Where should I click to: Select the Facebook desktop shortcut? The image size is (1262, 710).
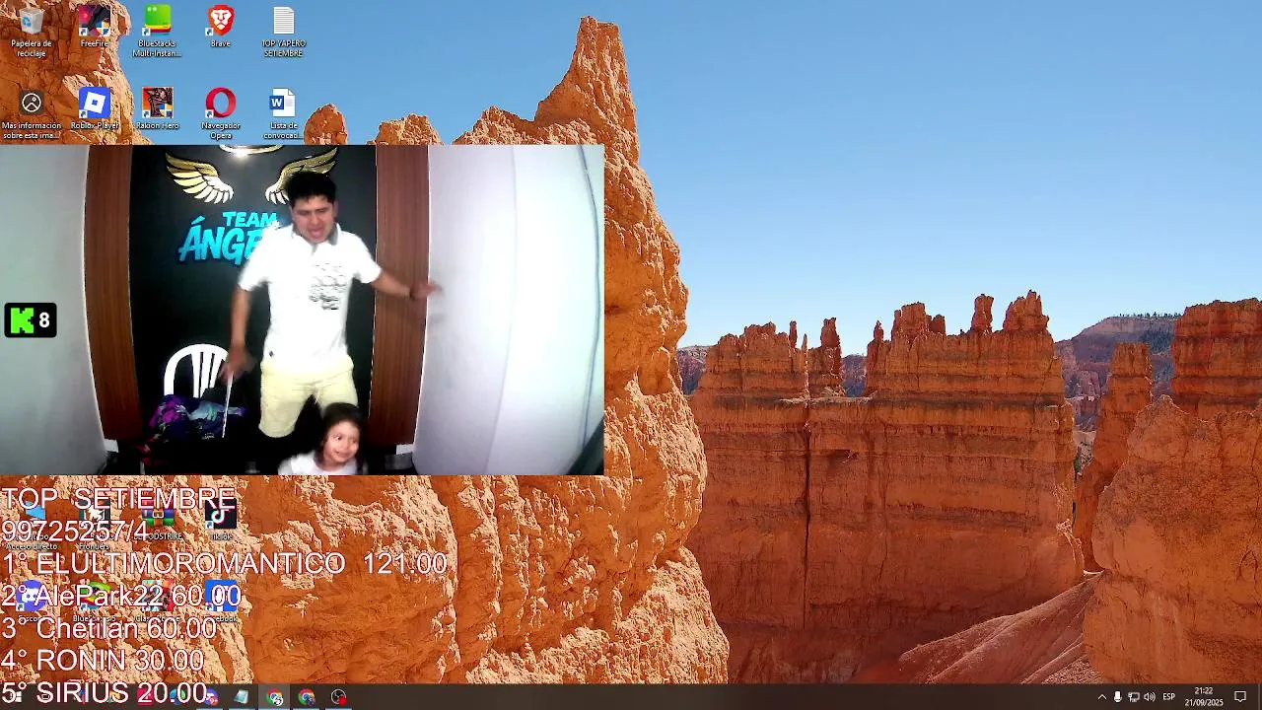(223, 600)
